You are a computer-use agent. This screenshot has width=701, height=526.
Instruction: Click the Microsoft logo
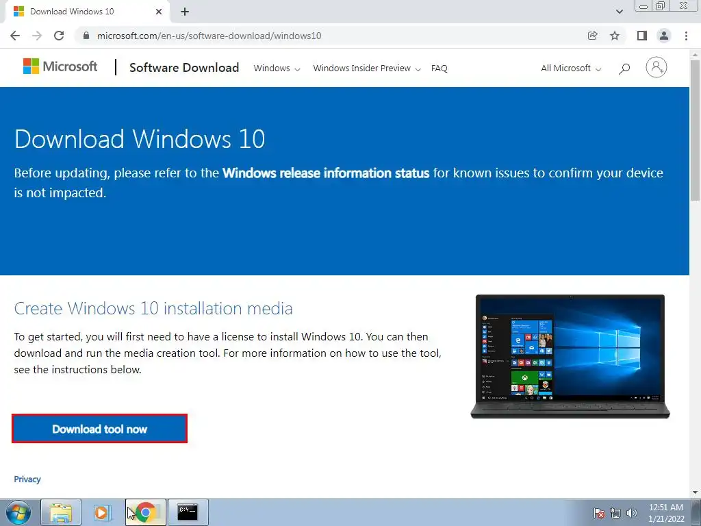pos(60,66)
